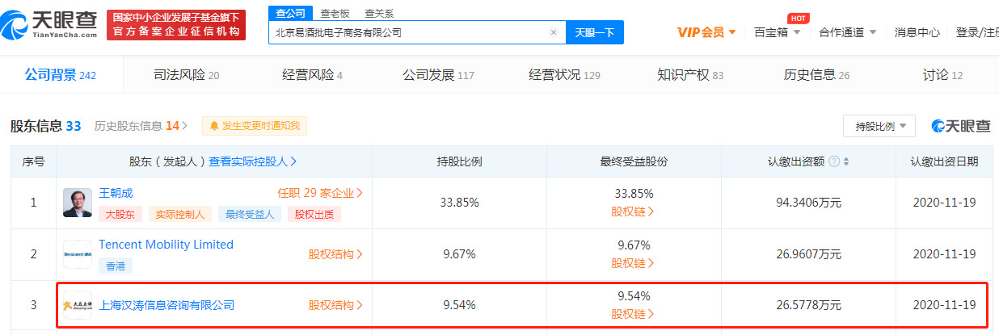Select the 司法风险 tab

pos(186,75)
